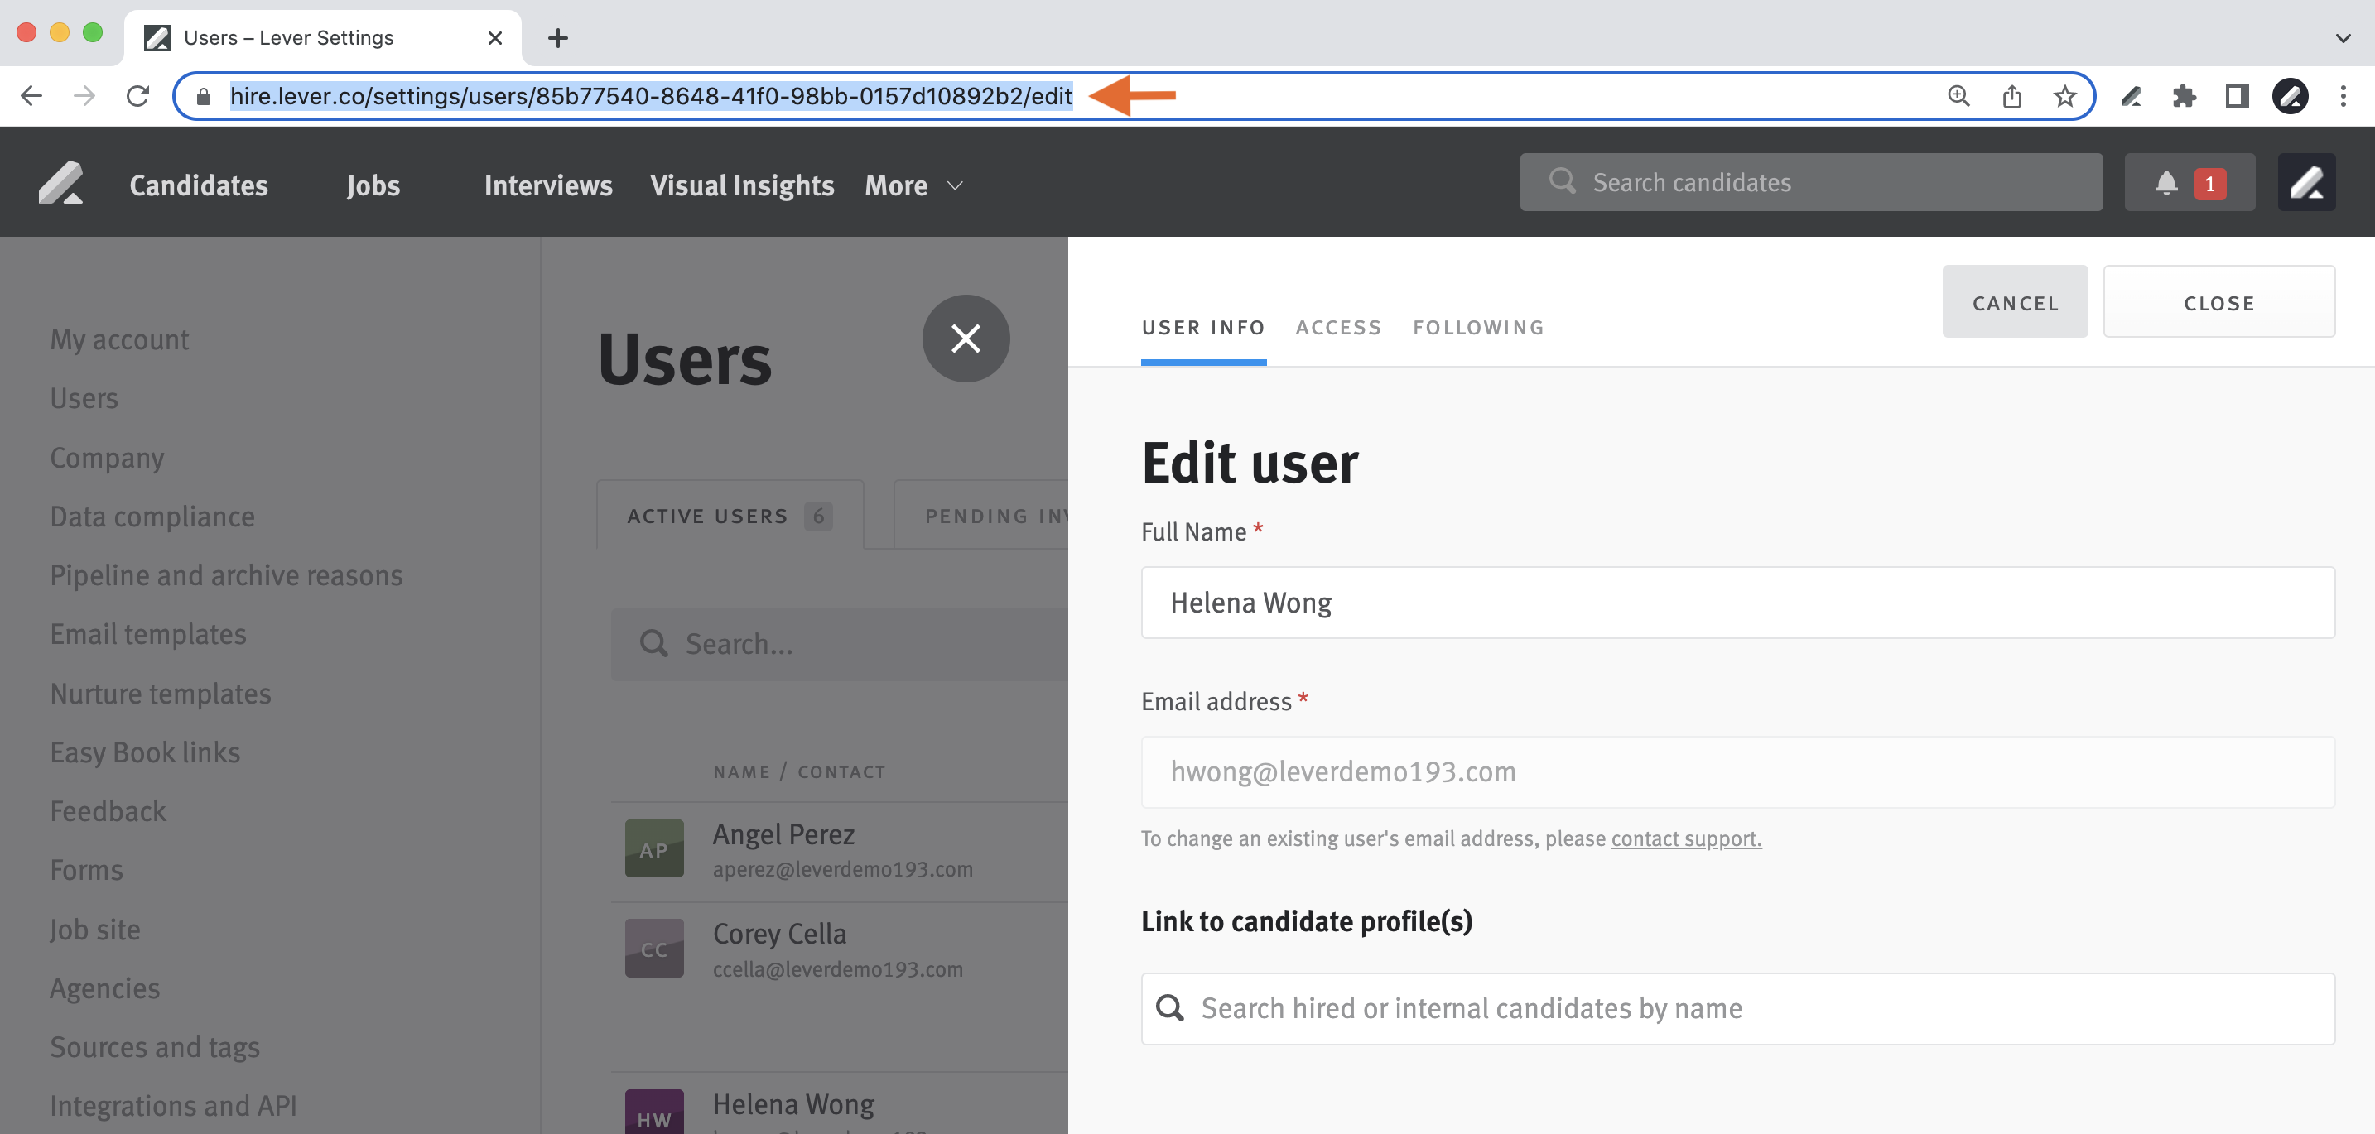The height and width of the screenshot is (1134, 2375).
Task: Select the Pending Invites tab
Action: (981, 515)
